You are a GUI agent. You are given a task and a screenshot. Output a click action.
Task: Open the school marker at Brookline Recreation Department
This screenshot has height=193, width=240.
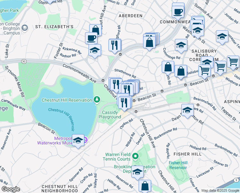(x=137, y=172)
